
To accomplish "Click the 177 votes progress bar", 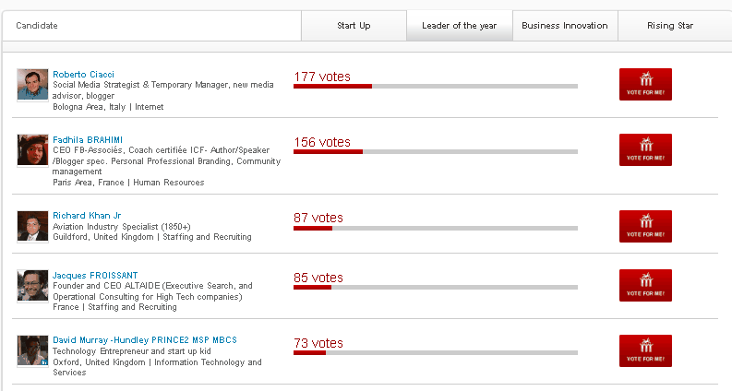I will click(x=436, y=87).
